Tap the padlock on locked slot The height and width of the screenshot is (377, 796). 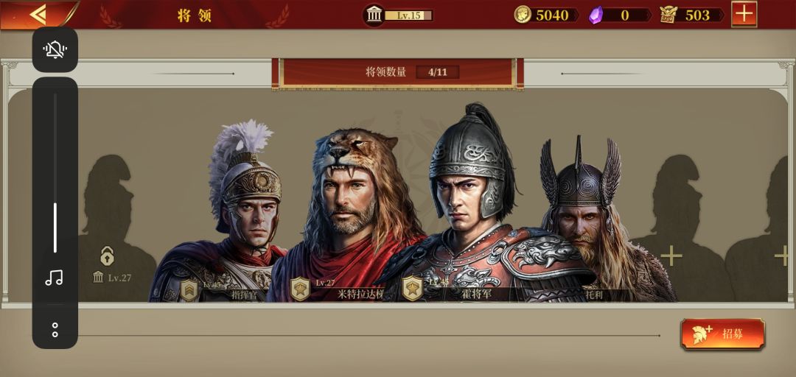[x=107, y=256]
